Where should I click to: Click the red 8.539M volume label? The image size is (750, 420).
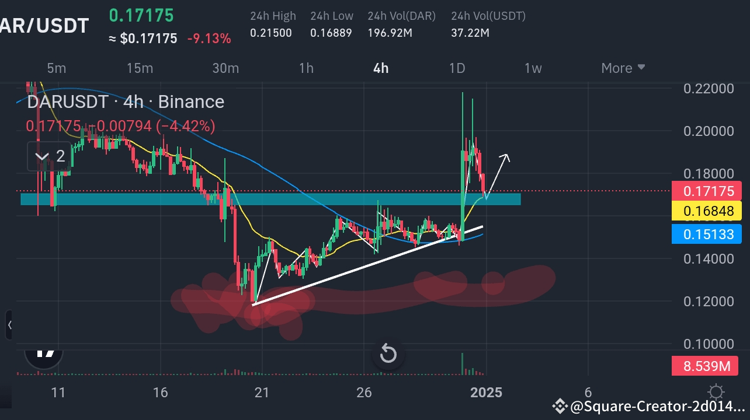tap(705, 366)
